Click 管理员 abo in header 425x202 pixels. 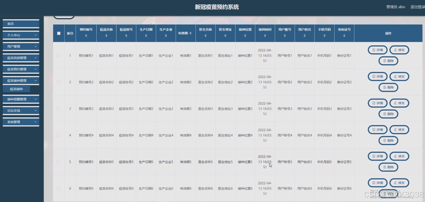click(x=396, y=7)
